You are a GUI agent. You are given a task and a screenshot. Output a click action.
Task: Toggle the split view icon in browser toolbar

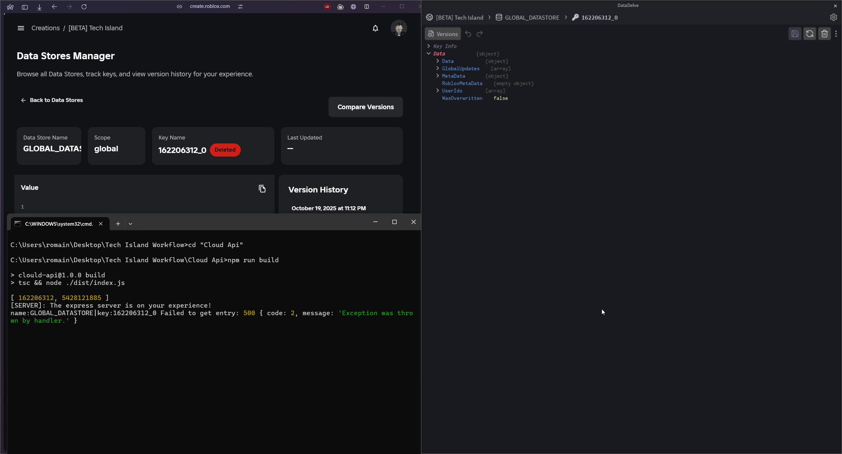pos(367,7)
